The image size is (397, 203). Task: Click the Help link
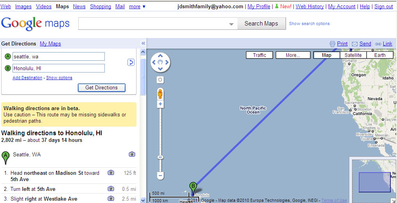pyautogui.click(x=365, y=7)
